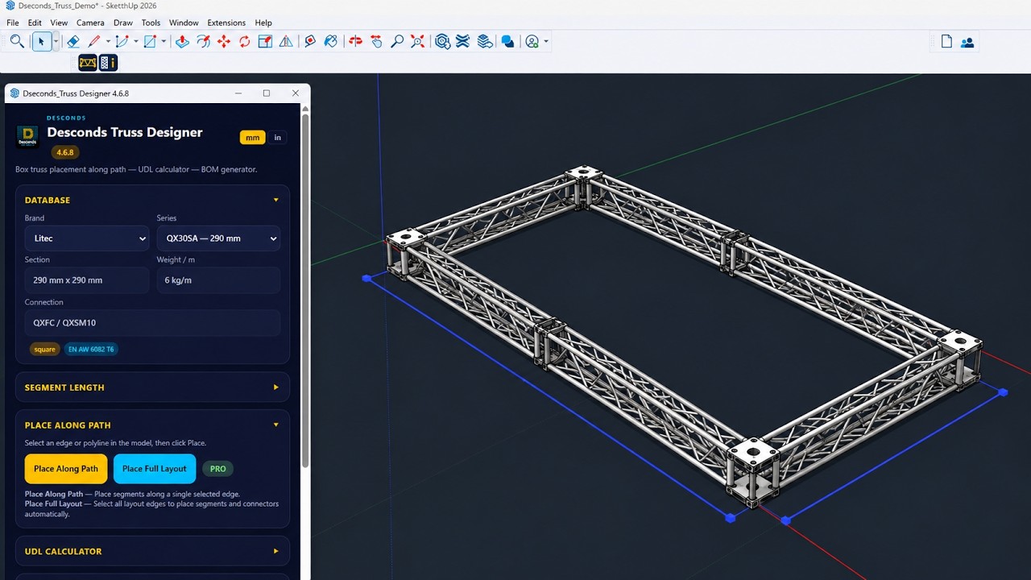
Task: Click the Zoom Extents tool
Action: [417, 41]
